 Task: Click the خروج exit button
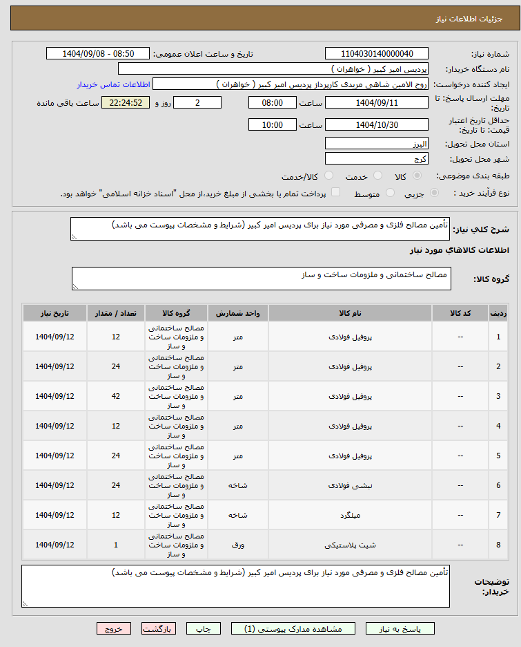click(114, 629)
